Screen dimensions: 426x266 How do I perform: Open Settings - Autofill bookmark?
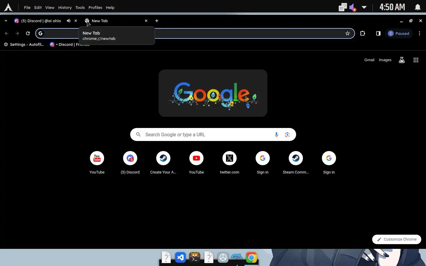click(24, 44)
